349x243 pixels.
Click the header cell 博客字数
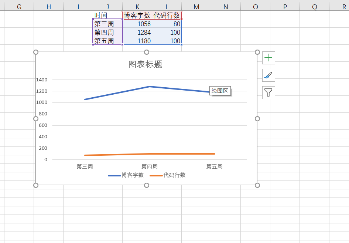coord(137,15)
